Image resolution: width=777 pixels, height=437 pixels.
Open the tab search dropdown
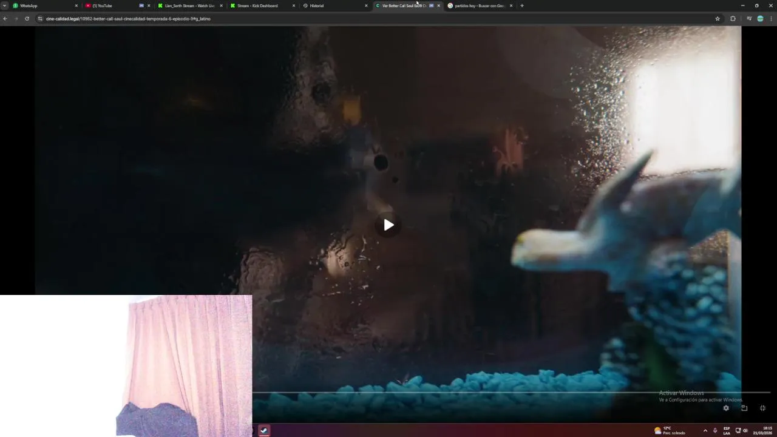tap(4, 5)
